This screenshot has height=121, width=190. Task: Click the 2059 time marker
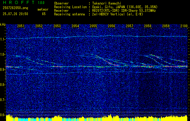click(x=166, y=26)
